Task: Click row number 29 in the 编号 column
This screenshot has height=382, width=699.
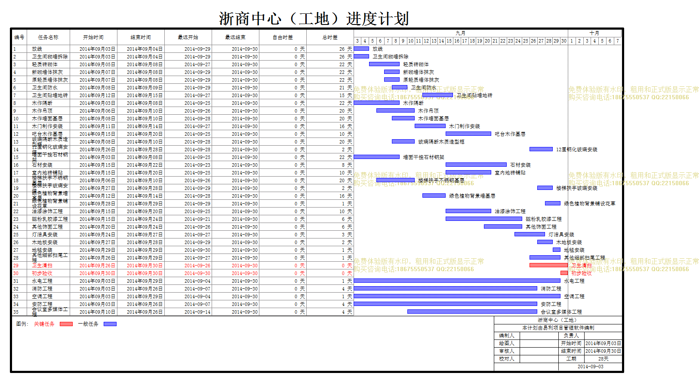Action: (16, 266)
